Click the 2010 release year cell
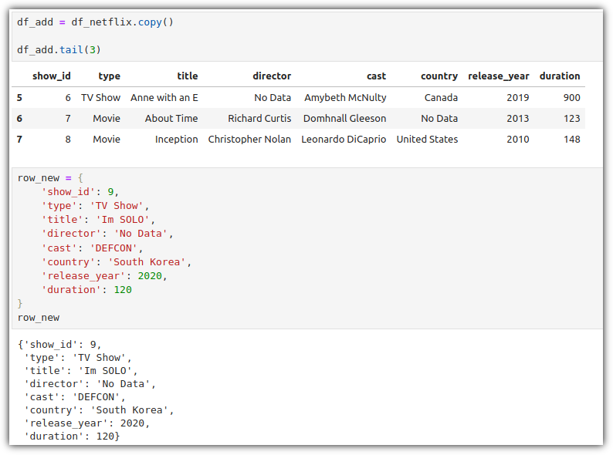The image size is (613, 455). click(x=517, y=140)
